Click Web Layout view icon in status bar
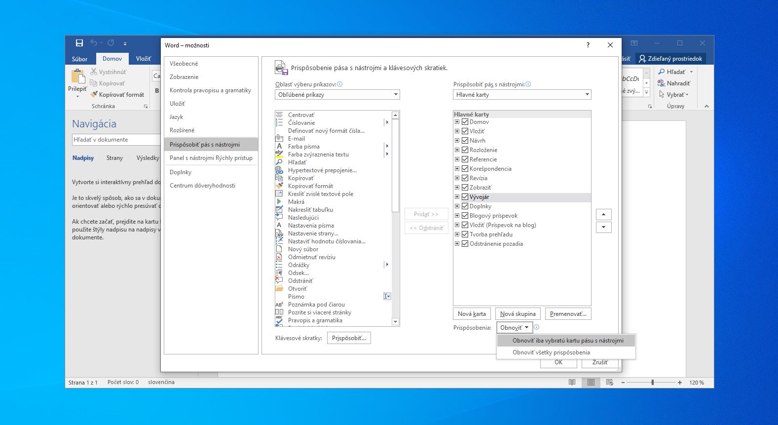 click(610, 383)
